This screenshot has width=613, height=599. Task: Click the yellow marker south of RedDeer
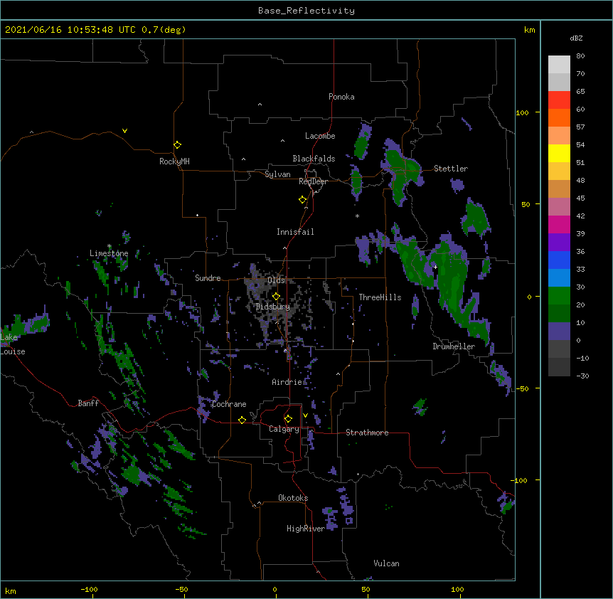tap(303, 200)
